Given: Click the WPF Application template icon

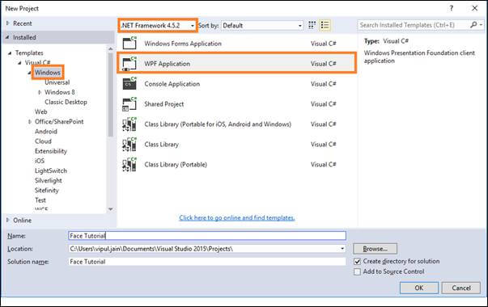Looking at the screenshot, I should coord(129,63).
